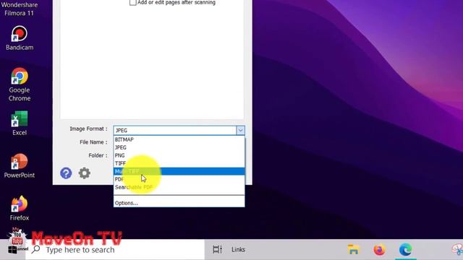The height and width of the screenshot is (260, 463).
Task: Collapse the Image Format dropdown arrow
Action: (240, 130)
